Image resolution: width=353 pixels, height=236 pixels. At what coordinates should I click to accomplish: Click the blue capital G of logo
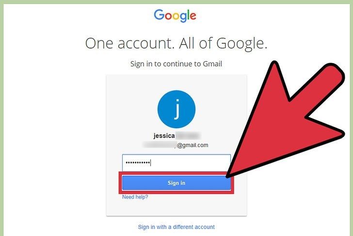coord(160,15)
